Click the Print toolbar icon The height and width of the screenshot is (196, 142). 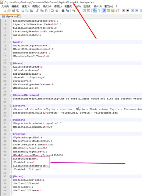[31, 11]
